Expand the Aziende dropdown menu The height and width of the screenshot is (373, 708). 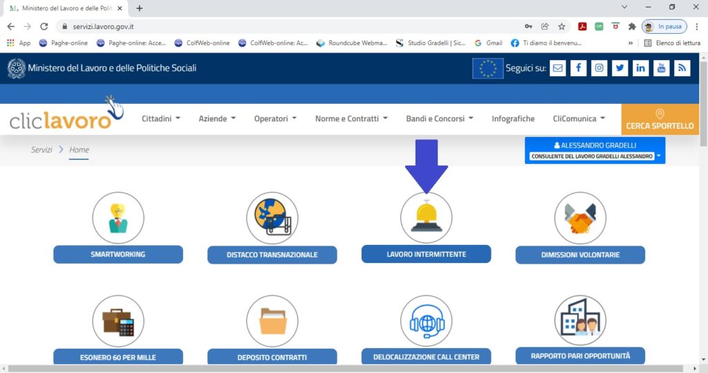click(216, 118)
